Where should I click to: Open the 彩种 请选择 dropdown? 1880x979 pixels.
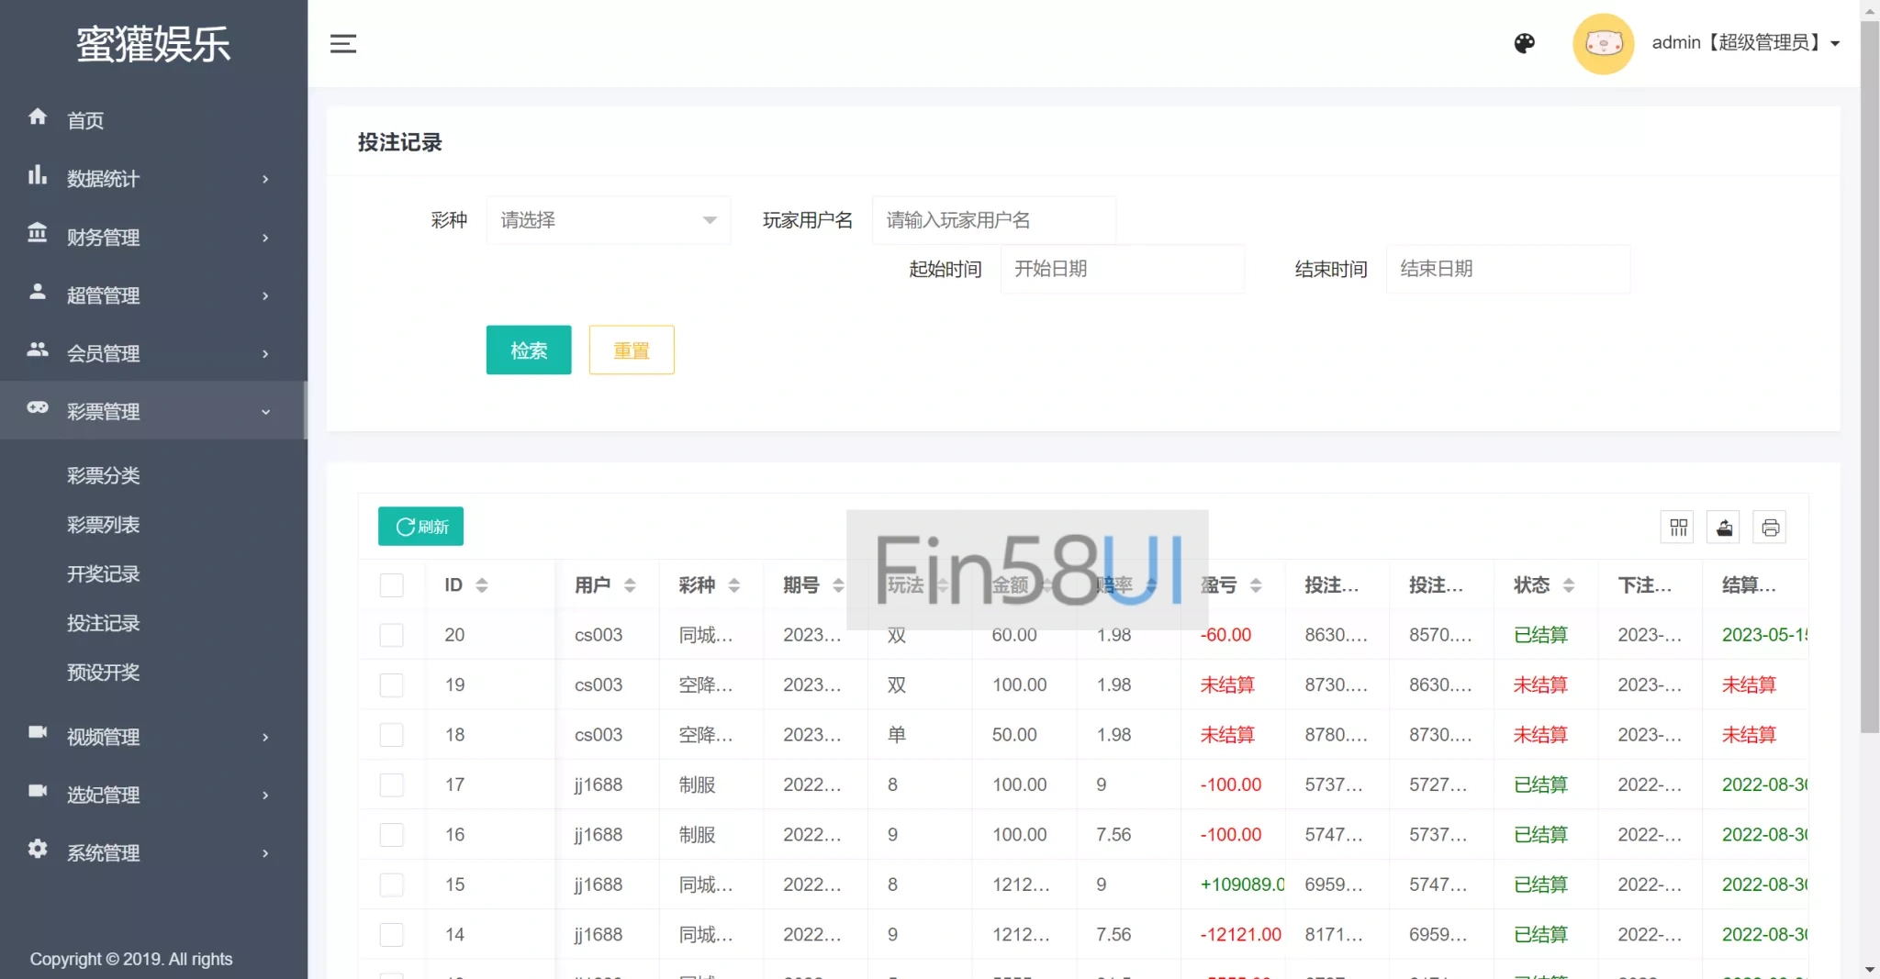tap(608, 220)
